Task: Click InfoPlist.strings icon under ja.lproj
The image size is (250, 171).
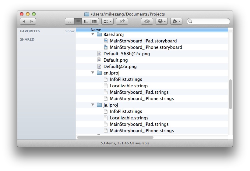Action: (x=106, y=111)
